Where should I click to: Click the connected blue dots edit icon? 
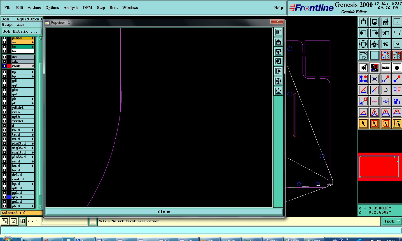point(363,79)
